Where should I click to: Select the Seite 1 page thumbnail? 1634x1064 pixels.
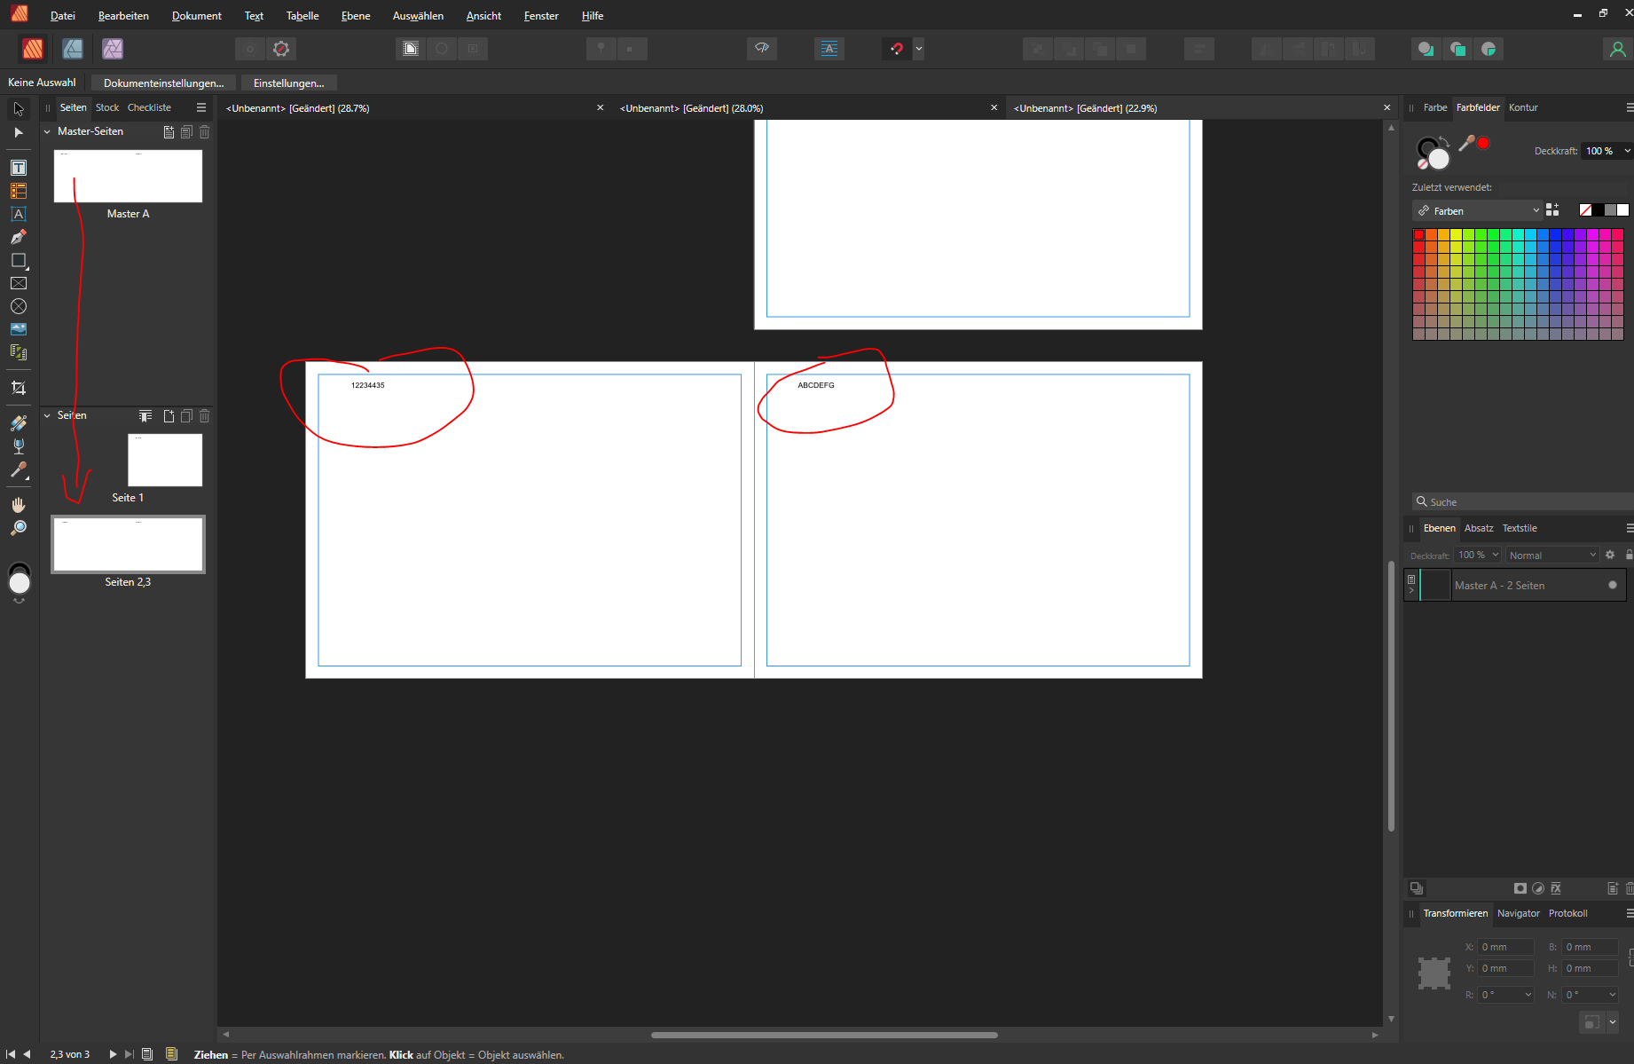click(x=164, y=460)
